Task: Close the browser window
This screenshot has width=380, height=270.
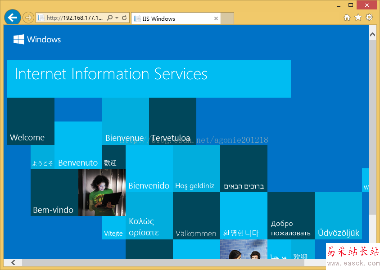Action: (x=366, y=5)
